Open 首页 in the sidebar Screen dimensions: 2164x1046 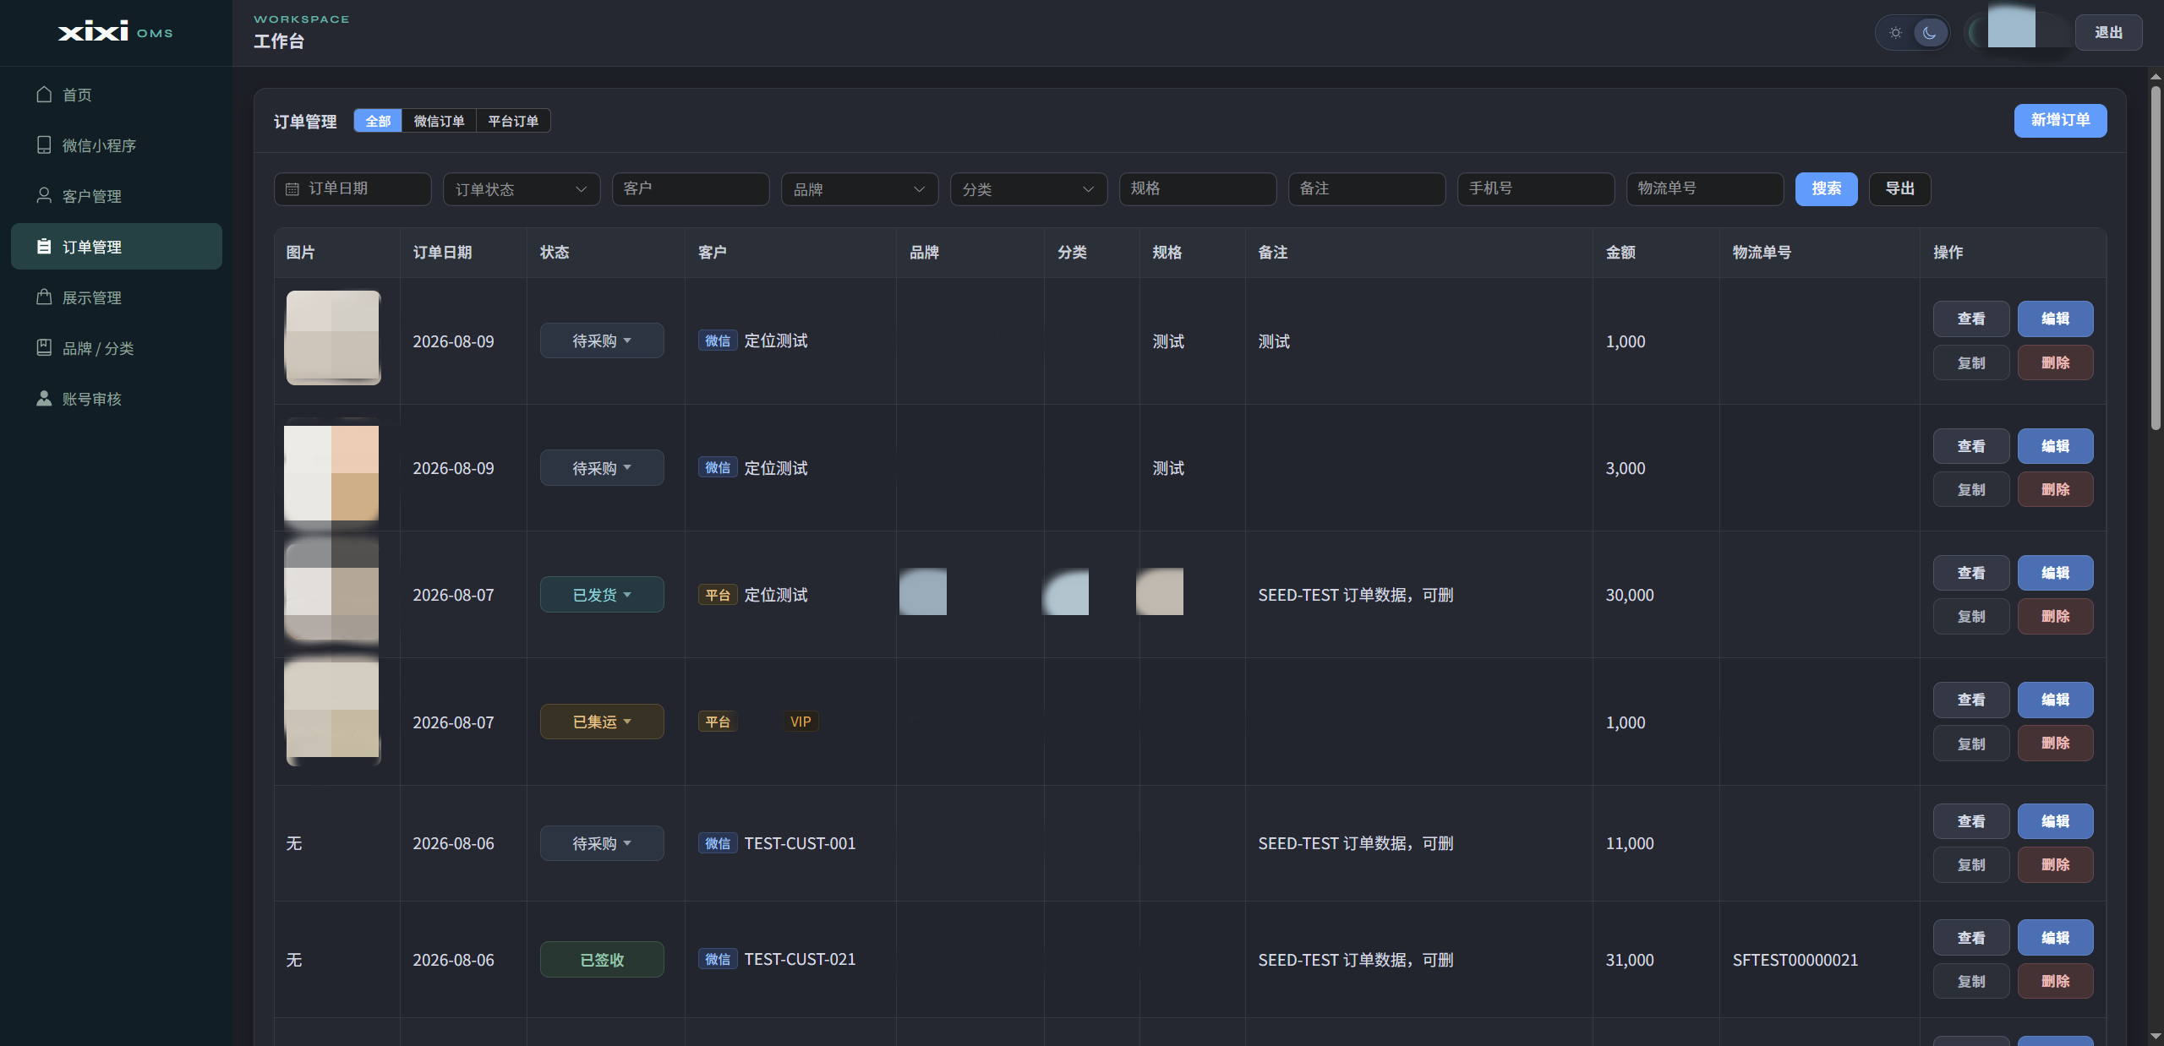[x=117, y=95]
